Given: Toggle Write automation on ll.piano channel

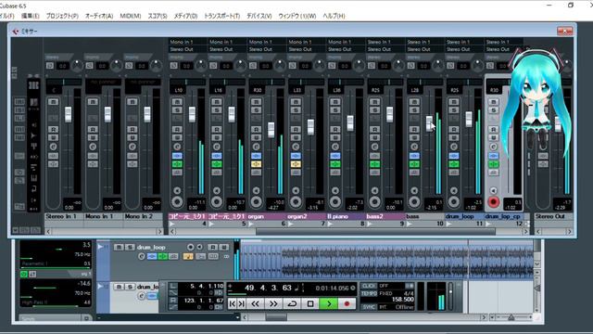Looking at the screenshot, I should click(x=335, y=137).
